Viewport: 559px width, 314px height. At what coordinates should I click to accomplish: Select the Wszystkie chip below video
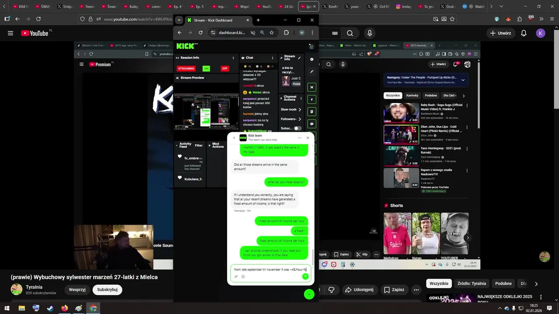point(439,283)
